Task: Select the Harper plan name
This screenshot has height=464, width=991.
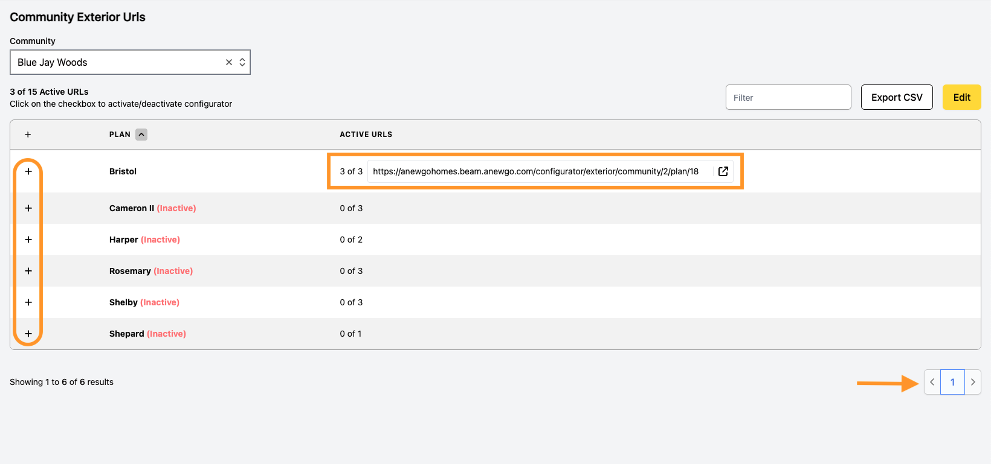Action: pos(124,240)
